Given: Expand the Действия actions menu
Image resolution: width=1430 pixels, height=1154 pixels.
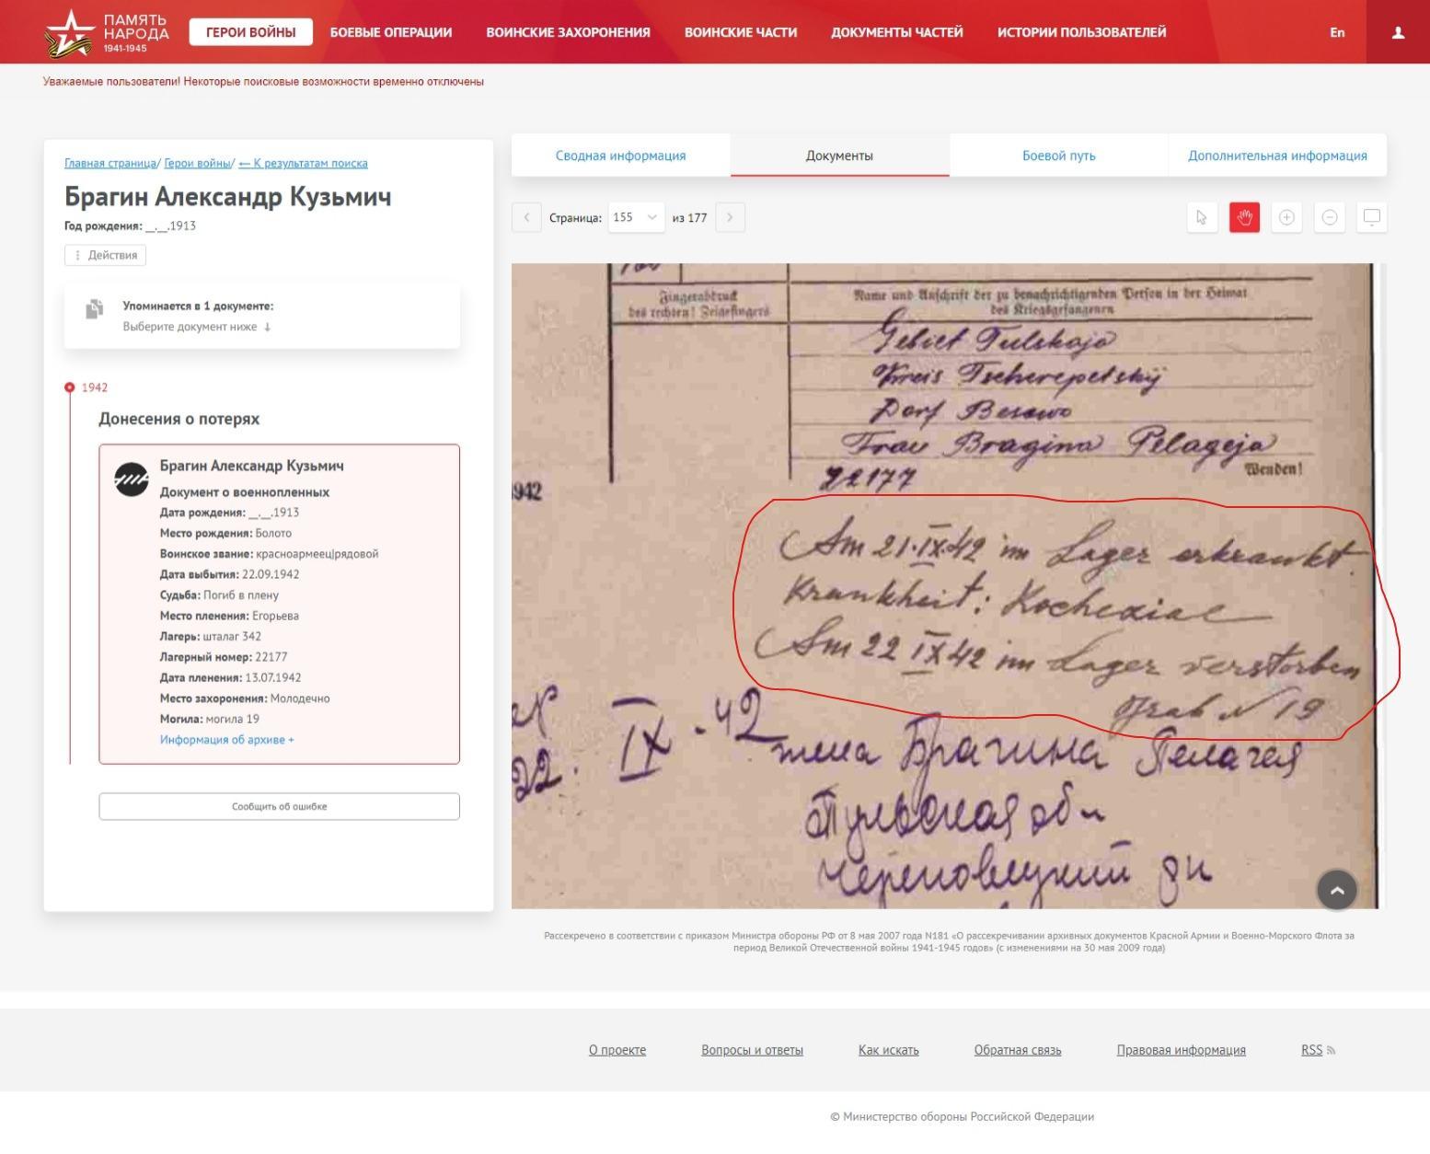Looking at the screenshot, I should [105, 256].
